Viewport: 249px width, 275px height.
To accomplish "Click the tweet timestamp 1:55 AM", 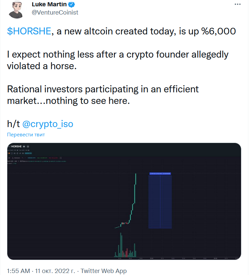I will [x=19, y=271].
